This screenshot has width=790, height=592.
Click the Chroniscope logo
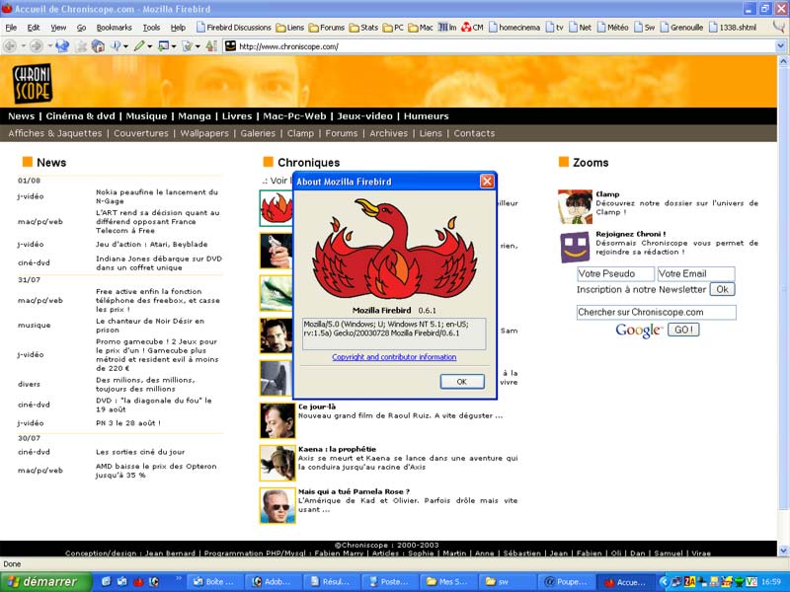pyautogui.click(x=33, y=83)
